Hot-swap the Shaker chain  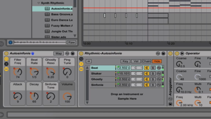[x=159, y=73]
